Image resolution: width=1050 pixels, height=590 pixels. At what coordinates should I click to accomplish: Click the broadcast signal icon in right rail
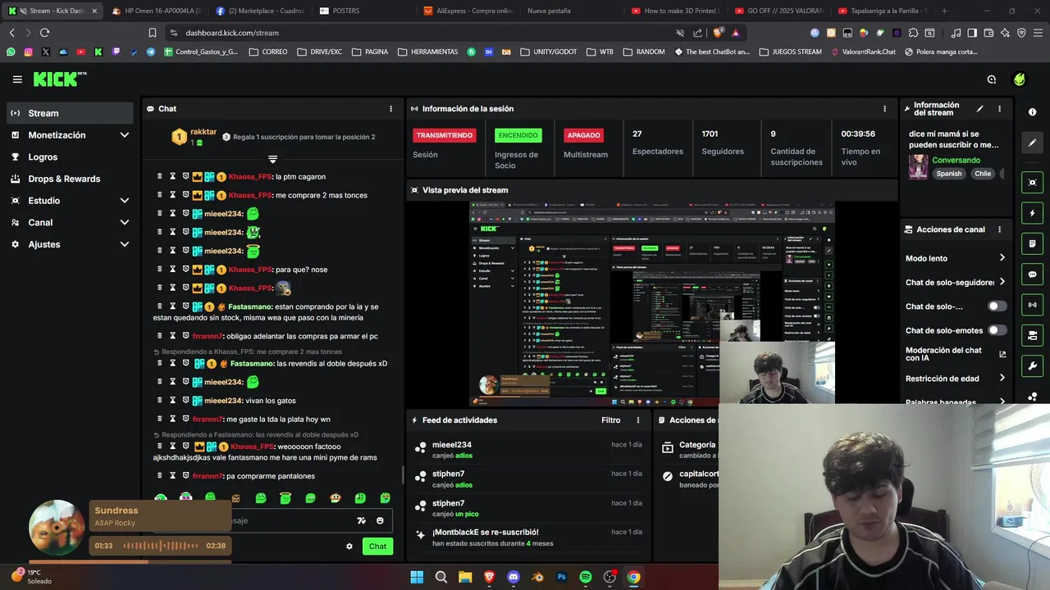1033,305
